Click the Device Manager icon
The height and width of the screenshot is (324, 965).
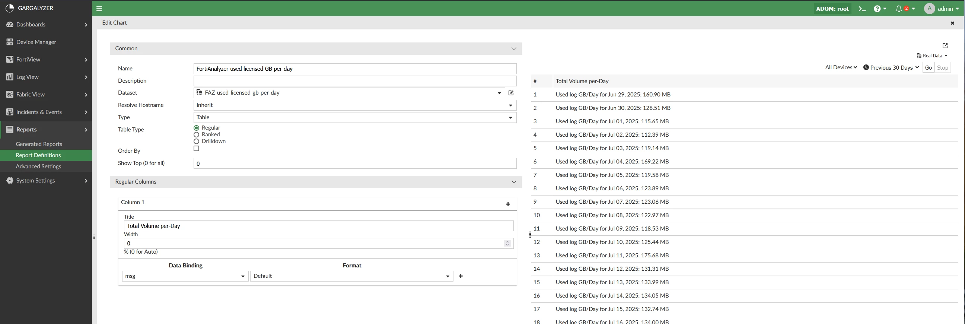(x=10, y=42)
